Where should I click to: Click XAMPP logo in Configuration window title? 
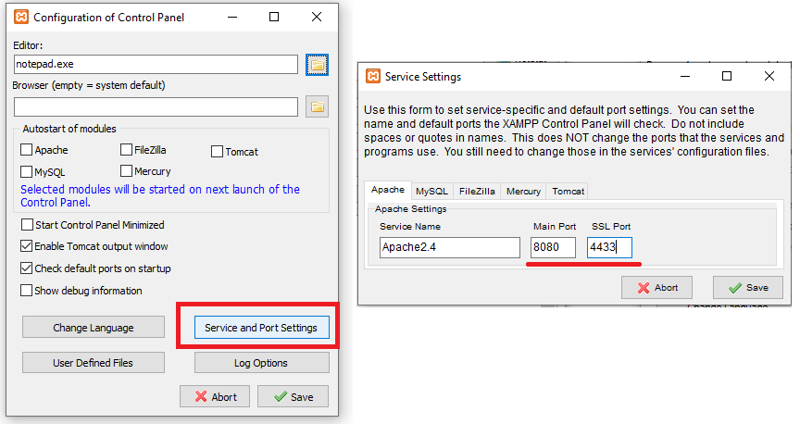[x=21, y=17]
